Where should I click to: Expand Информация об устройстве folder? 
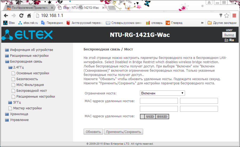(x=29, y=50)
